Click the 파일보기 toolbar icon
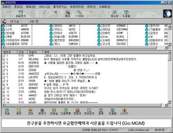The image size is (173, 133). point(21,14)
